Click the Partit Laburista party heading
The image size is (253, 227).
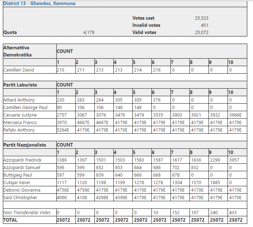click(x=20, y=85)
